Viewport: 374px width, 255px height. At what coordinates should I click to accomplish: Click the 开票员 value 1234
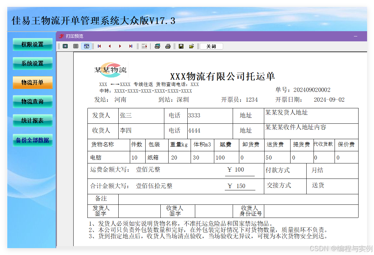pyautogui.click(x=252, y=100)
